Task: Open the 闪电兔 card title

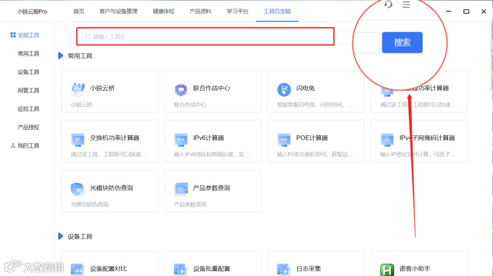Action: (305, 88)
